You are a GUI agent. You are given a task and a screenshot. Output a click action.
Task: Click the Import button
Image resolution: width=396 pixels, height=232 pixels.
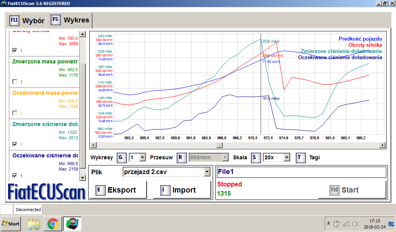click(x=182, y=190)
